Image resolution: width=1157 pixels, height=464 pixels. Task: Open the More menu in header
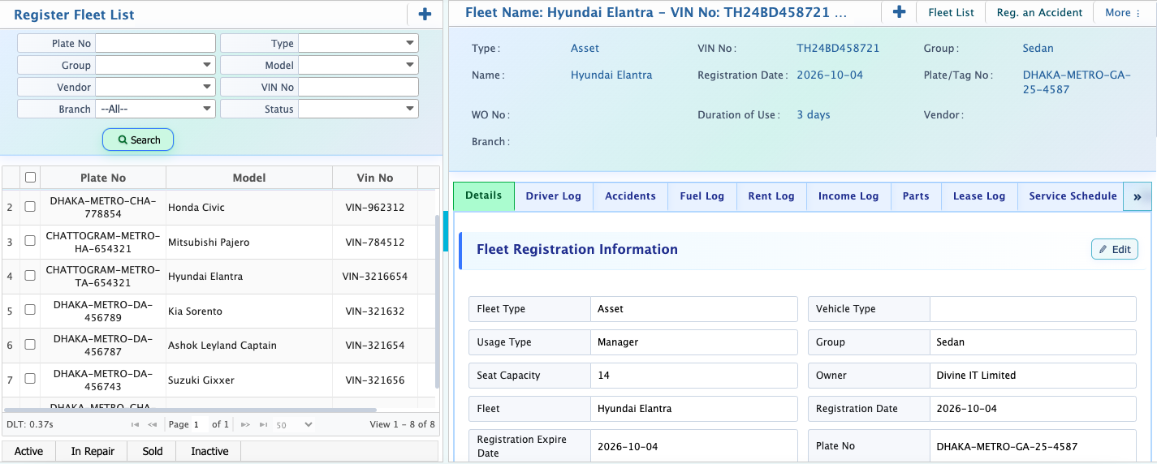tap(1123, 12)
